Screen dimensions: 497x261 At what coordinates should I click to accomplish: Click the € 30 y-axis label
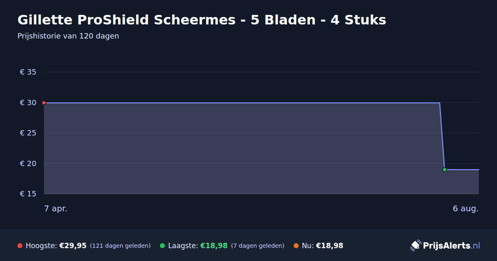(28, 103)
